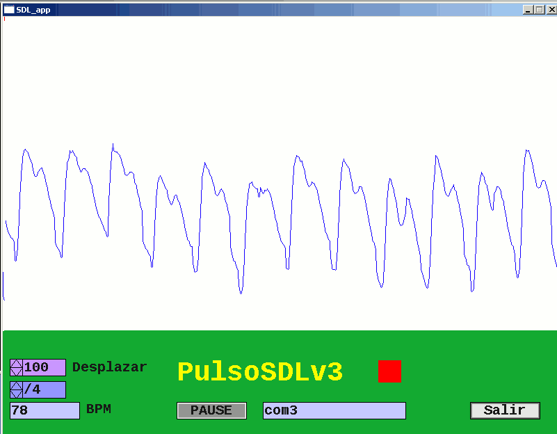Select the Desplazar field showing 100
The width and height of the screenshot is (557, 434).
(44, 368)
